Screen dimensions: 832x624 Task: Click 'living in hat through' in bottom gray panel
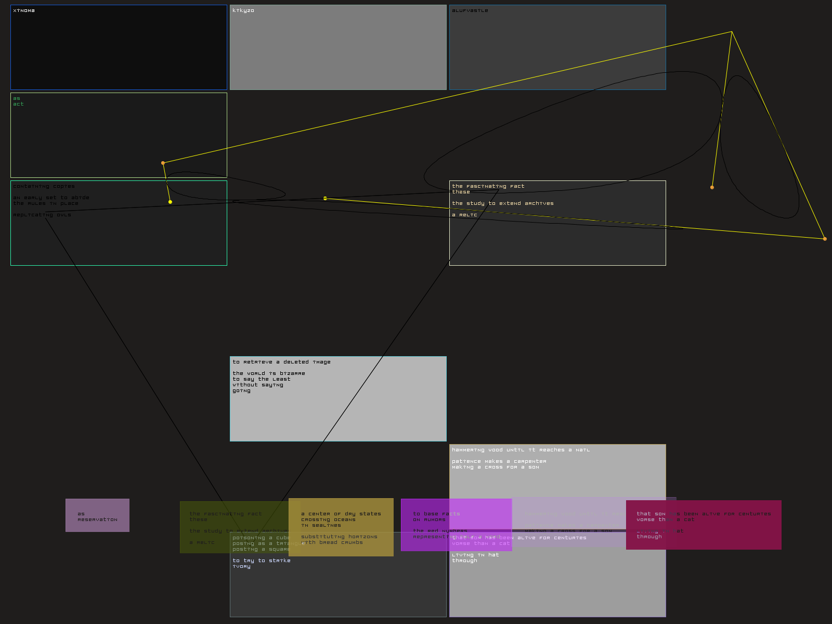(x=475, y=557)
